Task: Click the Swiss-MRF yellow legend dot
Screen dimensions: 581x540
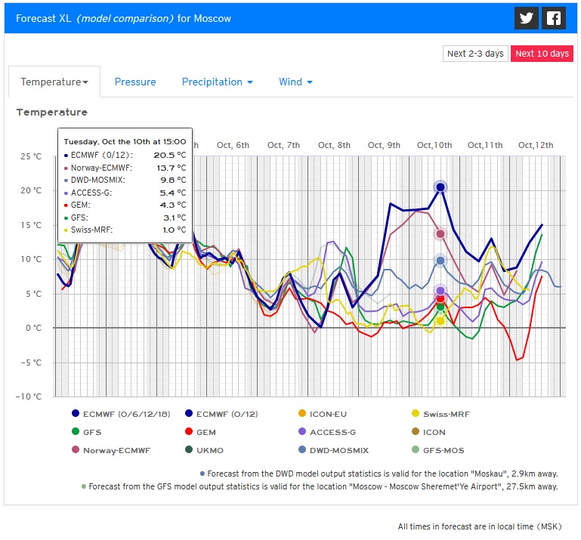Action: [416, 414]
